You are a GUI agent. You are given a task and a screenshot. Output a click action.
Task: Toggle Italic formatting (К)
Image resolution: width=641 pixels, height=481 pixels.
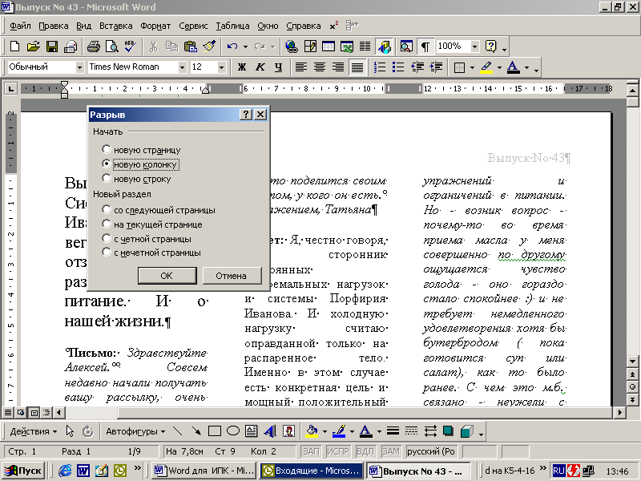point(260,67)
